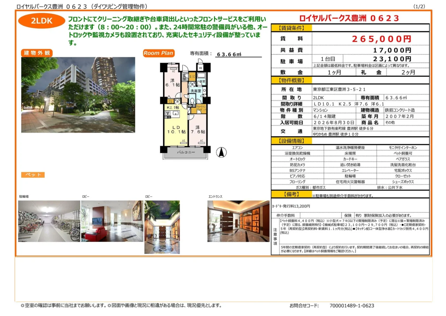Click the 排水：公共下水 entry

390,188
